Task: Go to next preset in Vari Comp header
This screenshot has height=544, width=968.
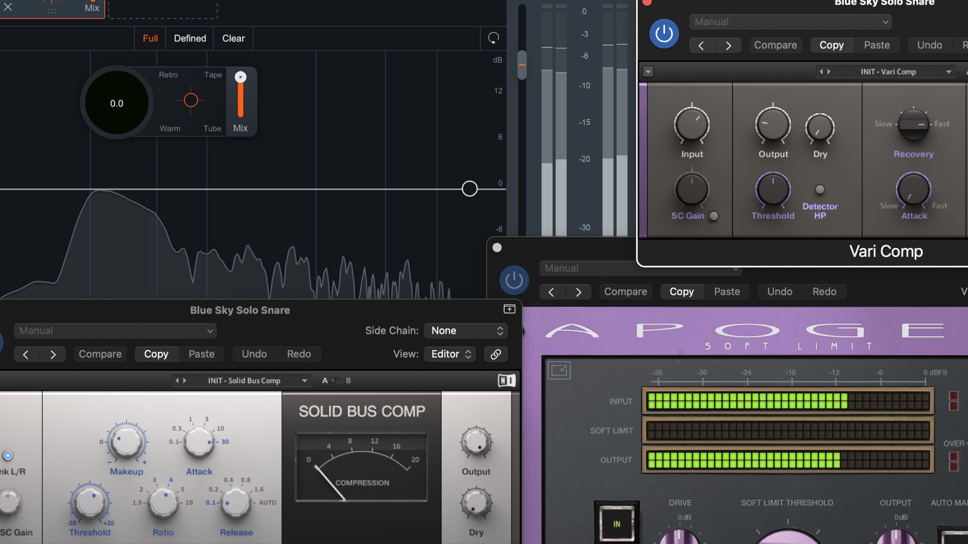Action: point(728,45)
